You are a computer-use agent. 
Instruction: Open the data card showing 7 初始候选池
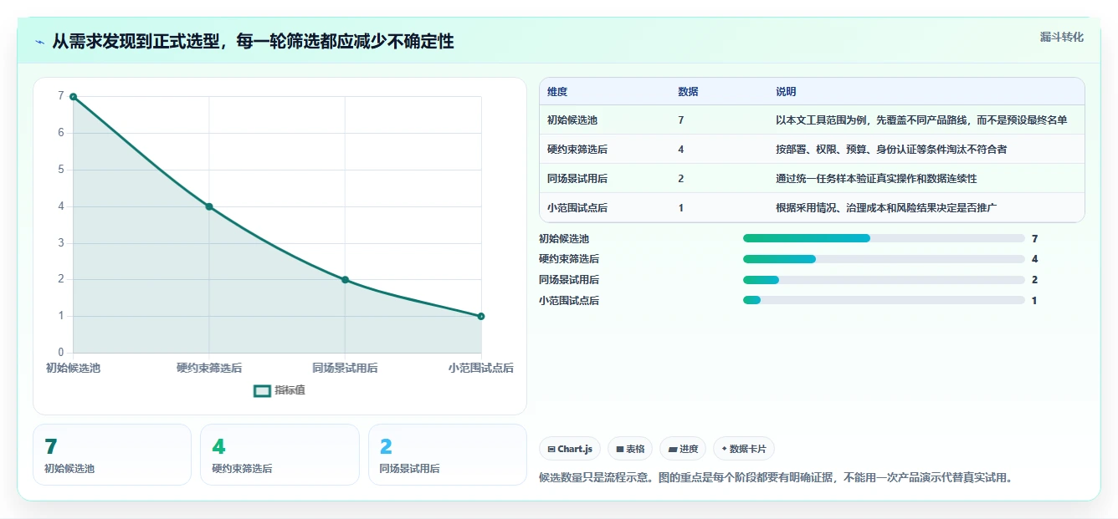point(112,455)
